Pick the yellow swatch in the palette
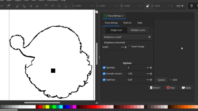Image resolution: width=198 pixels, height=111 pixels. 47,107
